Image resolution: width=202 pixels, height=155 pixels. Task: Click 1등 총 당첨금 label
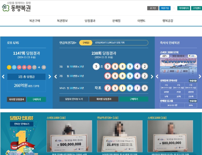tap(27, 77)
